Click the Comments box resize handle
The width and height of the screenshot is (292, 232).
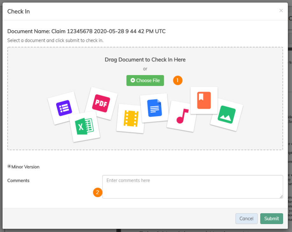[281, 197]
